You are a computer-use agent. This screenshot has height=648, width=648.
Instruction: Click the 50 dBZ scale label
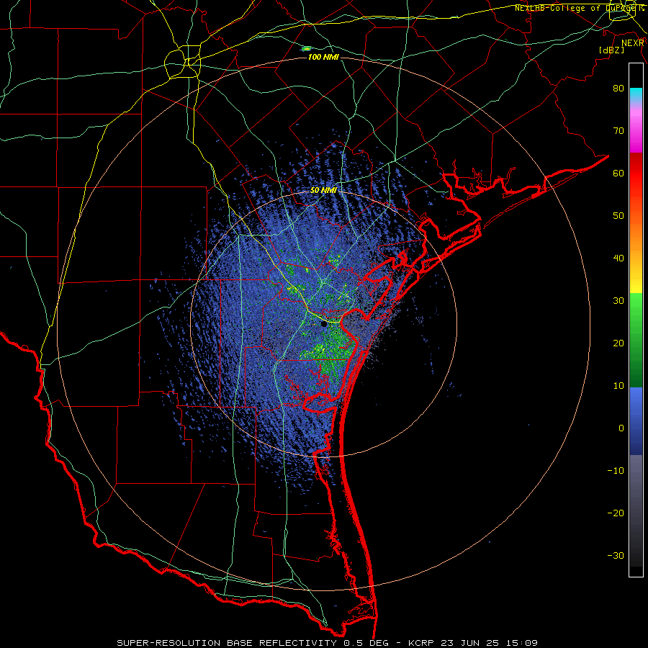(x=618, y=216)
